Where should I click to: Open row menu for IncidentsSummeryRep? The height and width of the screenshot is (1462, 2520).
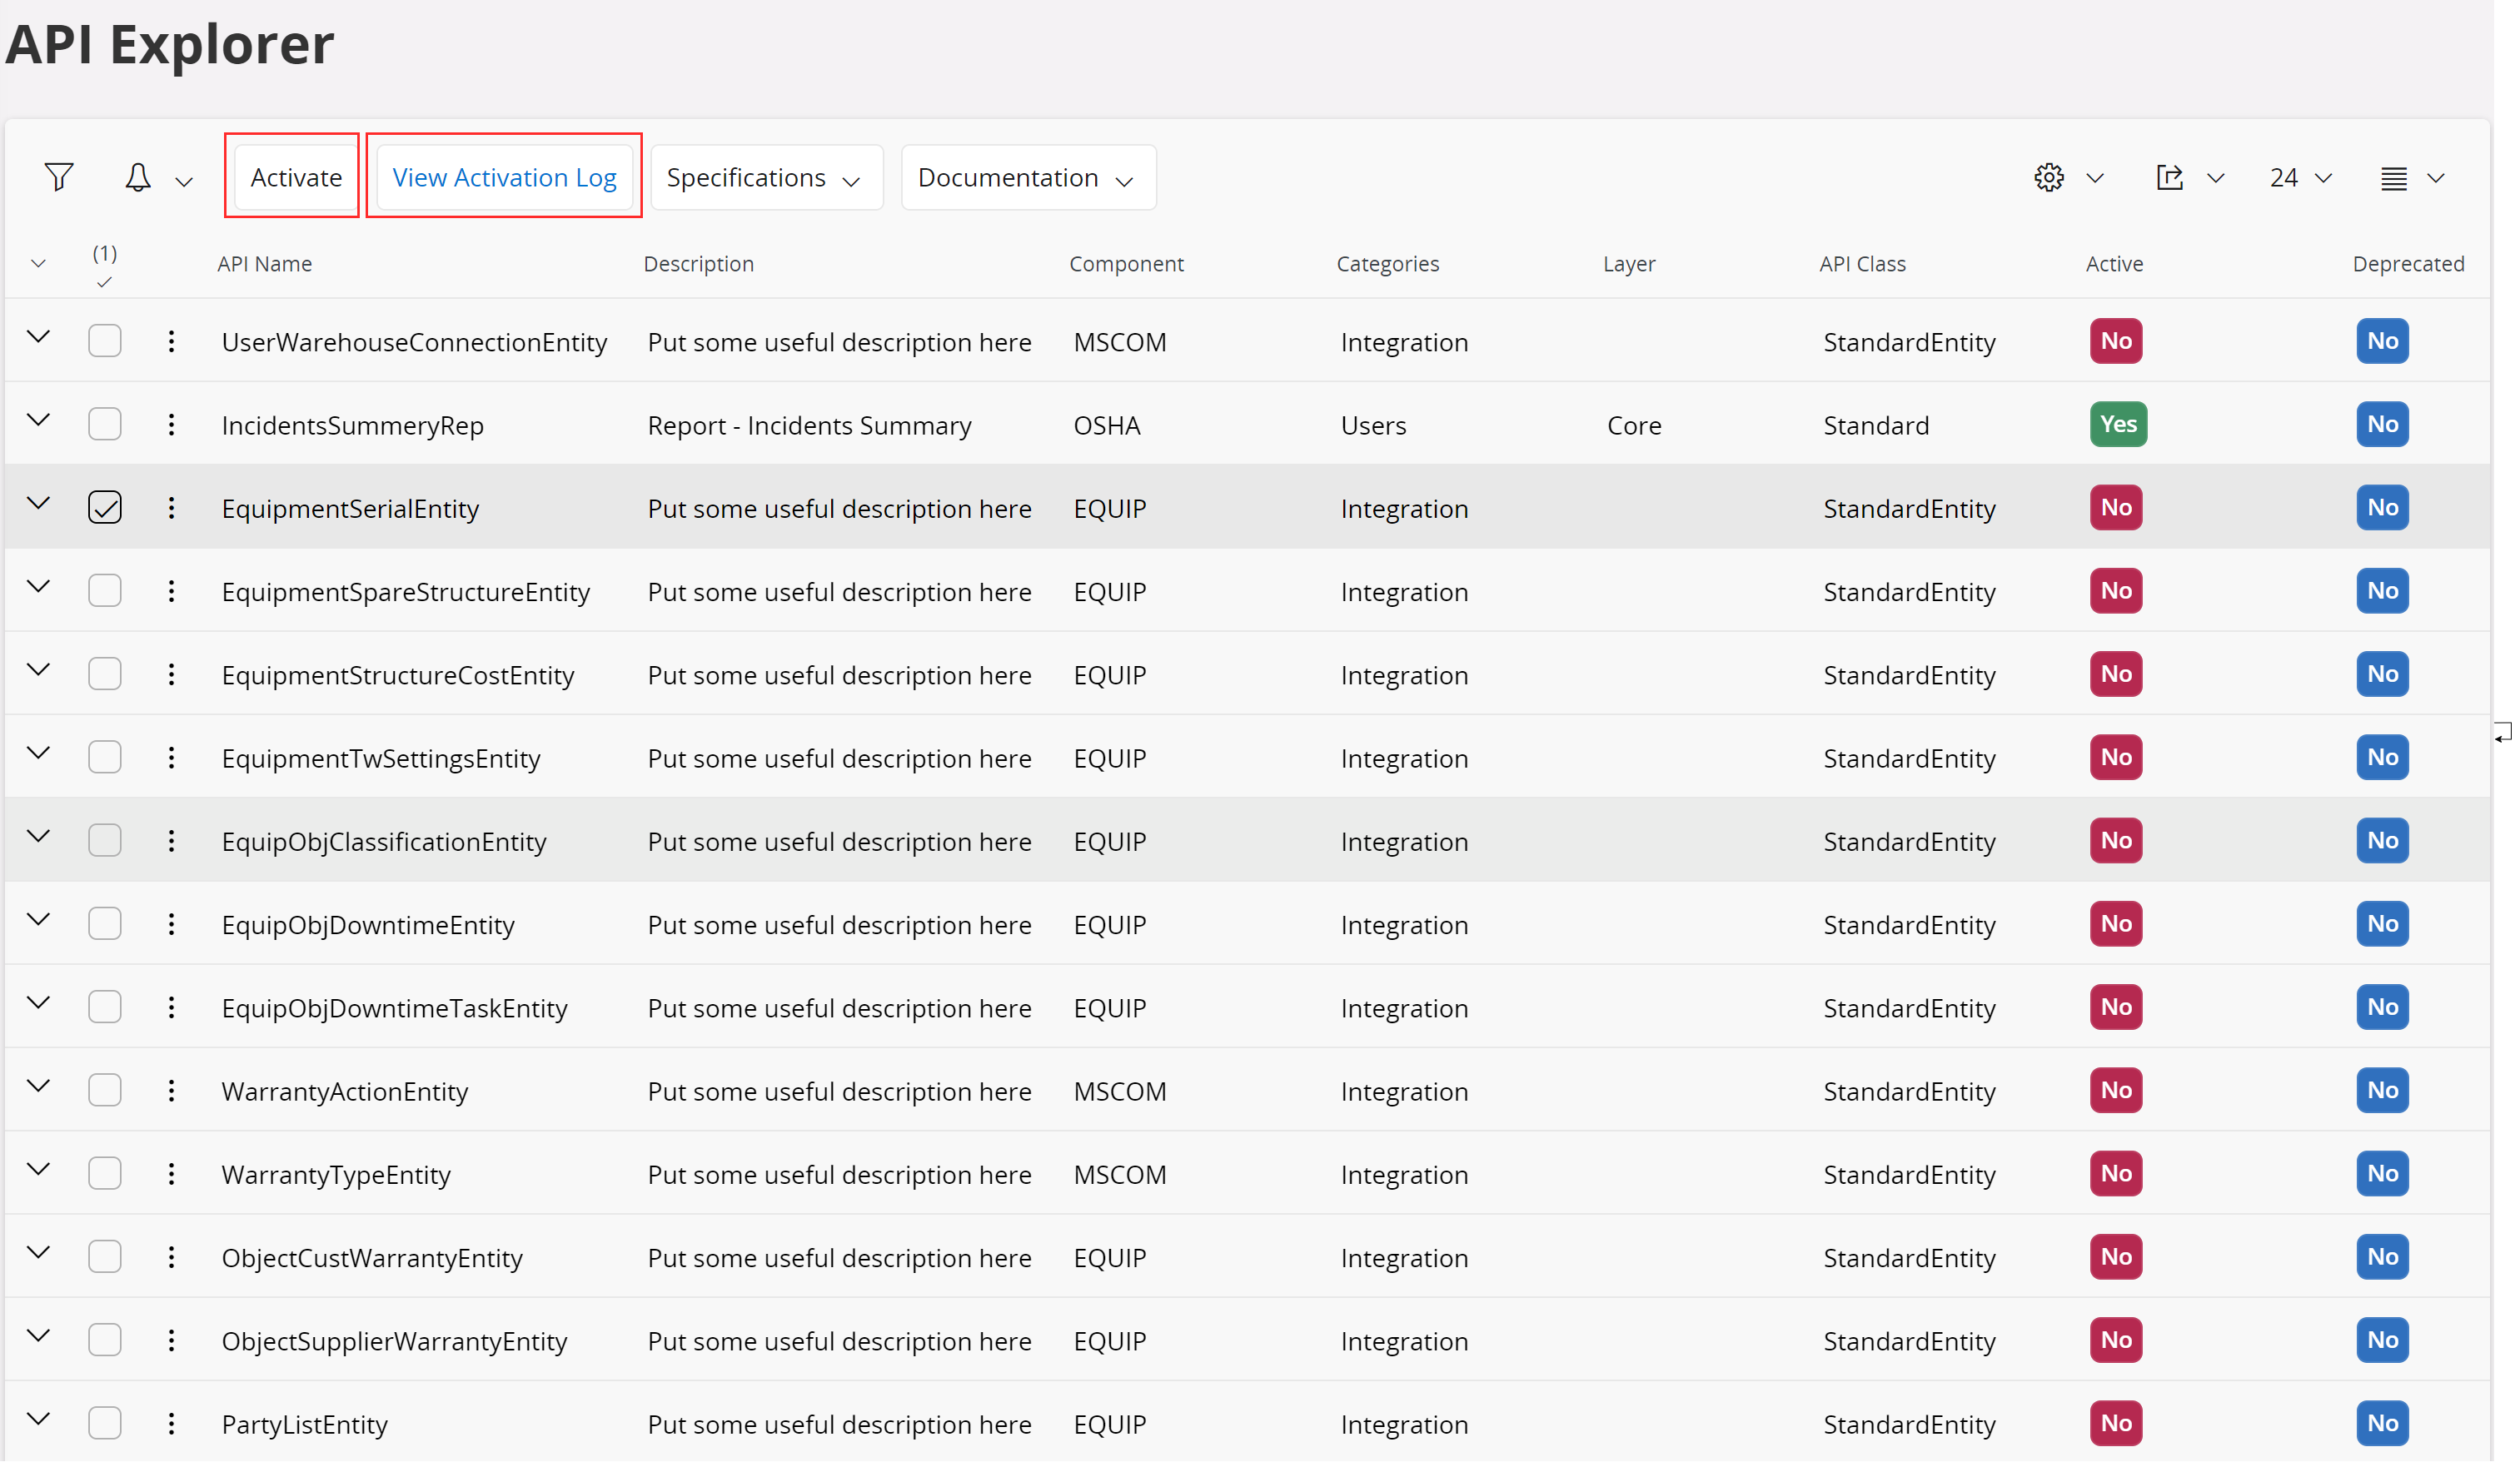click(x=171, y=425)
